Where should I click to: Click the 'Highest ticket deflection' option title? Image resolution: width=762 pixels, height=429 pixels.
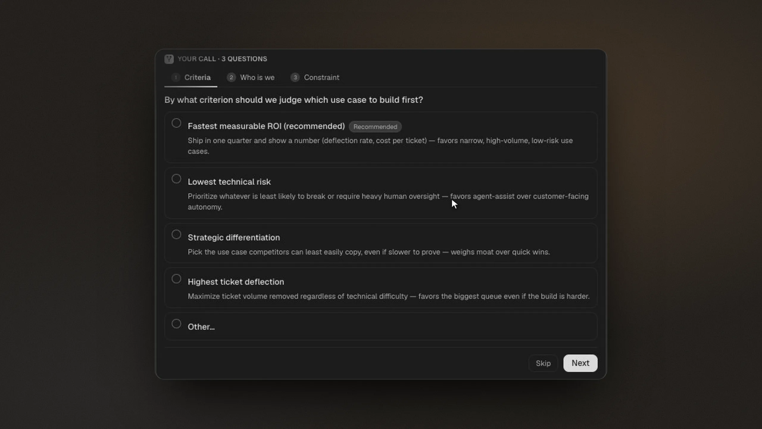coord(236,282)
